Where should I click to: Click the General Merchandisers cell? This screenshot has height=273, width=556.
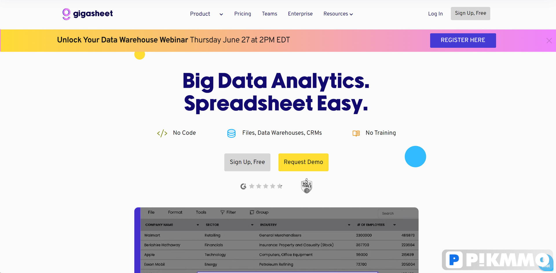pos(280,235)
